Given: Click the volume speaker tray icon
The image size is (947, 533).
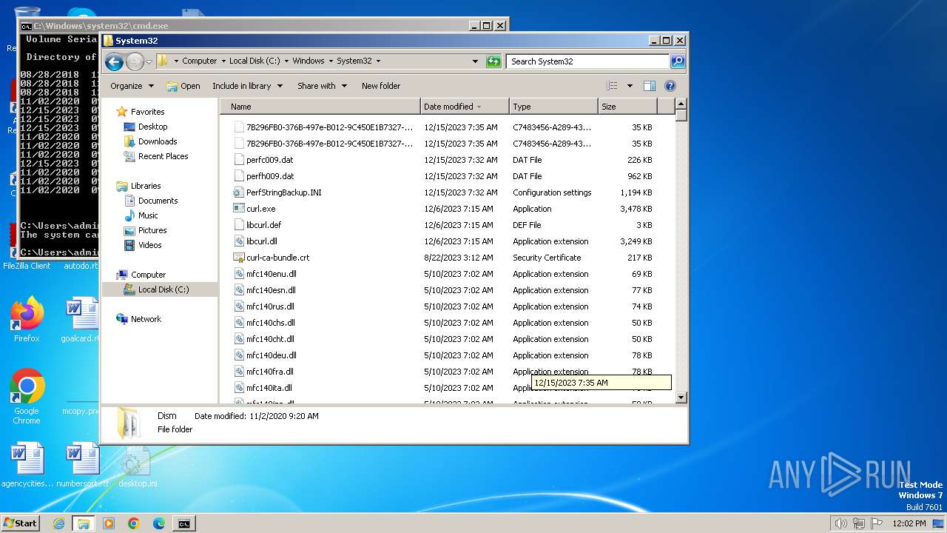Looking at the screenshot, I should tap(841, 523).
